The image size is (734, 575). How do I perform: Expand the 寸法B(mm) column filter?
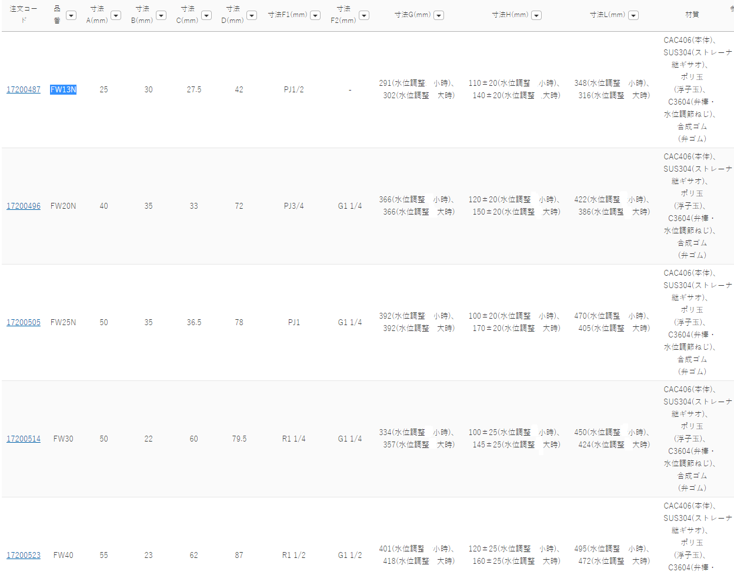point(161,15)
